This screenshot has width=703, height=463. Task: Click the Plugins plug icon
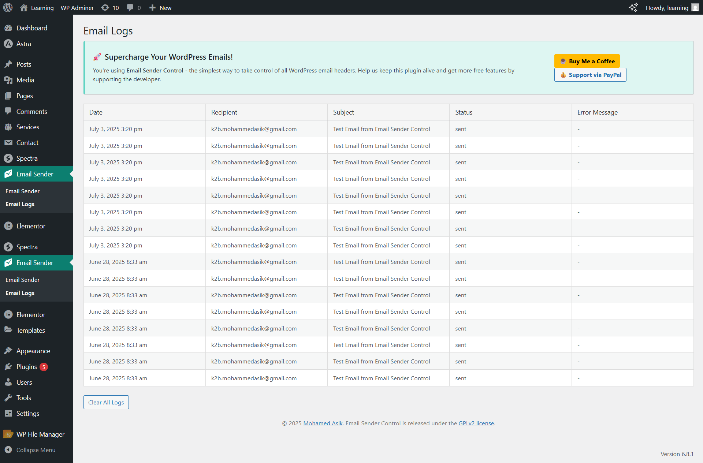click(x=8, y=366)
